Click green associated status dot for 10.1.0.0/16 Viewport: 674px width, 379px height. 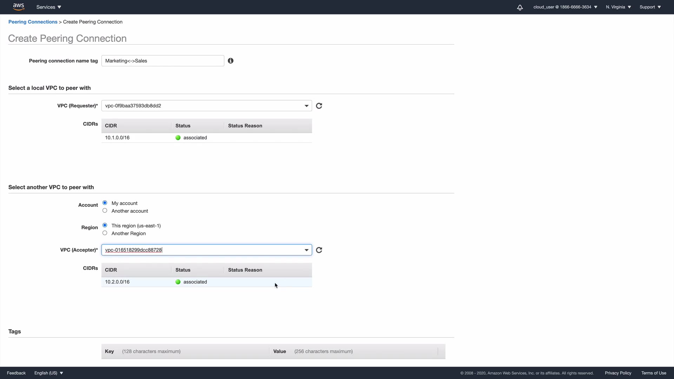[178, 138]
